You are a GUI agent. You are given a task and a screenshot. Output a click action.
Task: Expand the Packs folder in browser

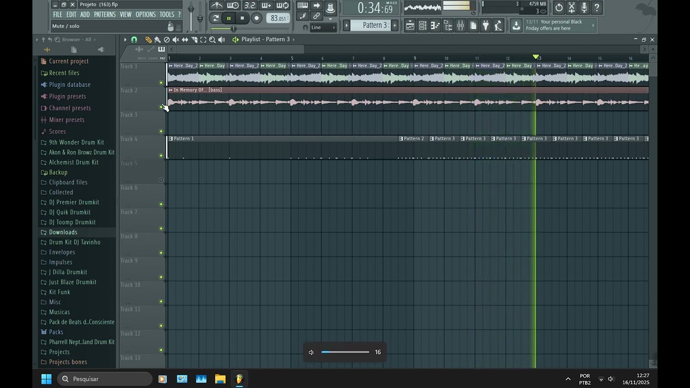56,332
